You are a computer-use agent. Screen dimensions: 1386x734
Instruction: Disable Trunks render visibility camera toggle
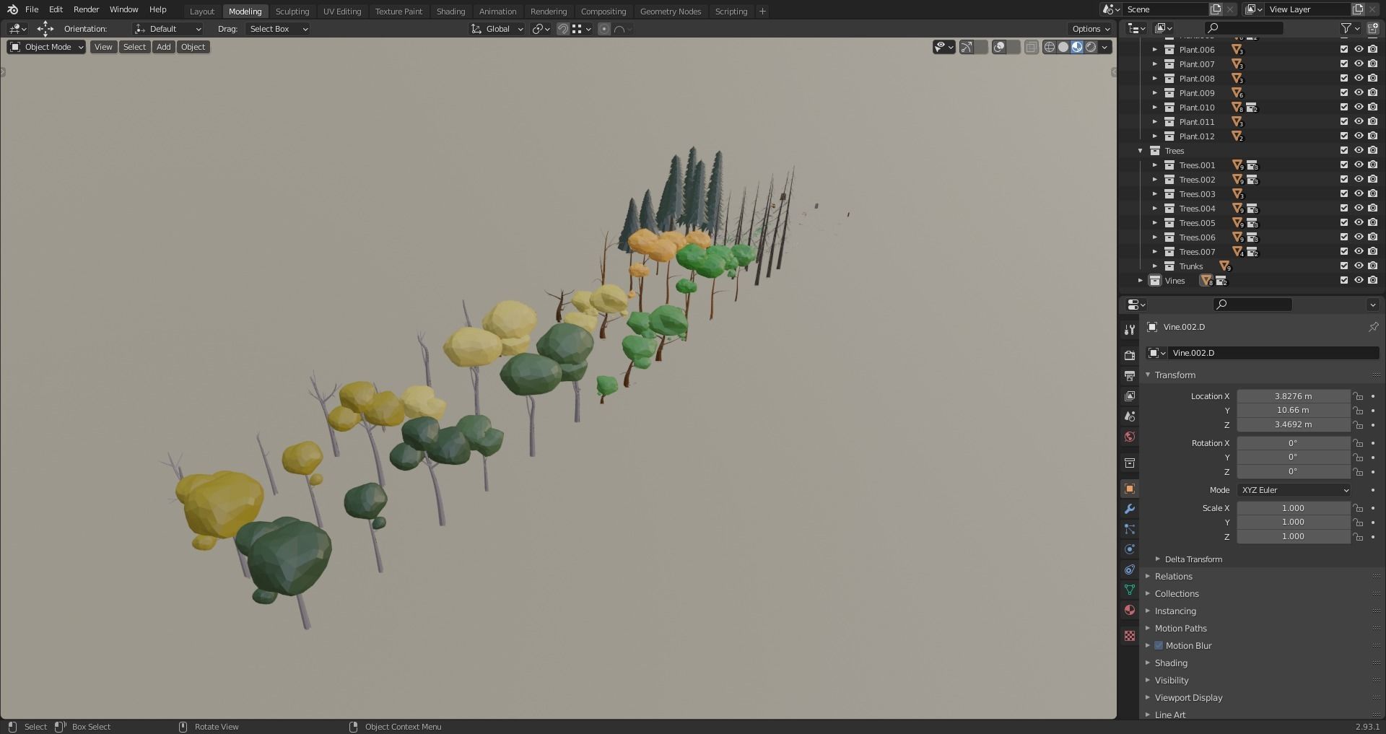pos(1372,266)
